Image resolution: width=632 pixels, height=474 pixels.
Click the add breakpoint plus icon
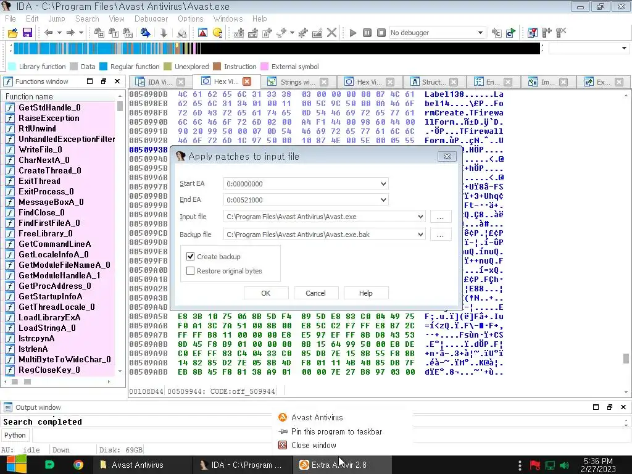click(x=547, y=33)
